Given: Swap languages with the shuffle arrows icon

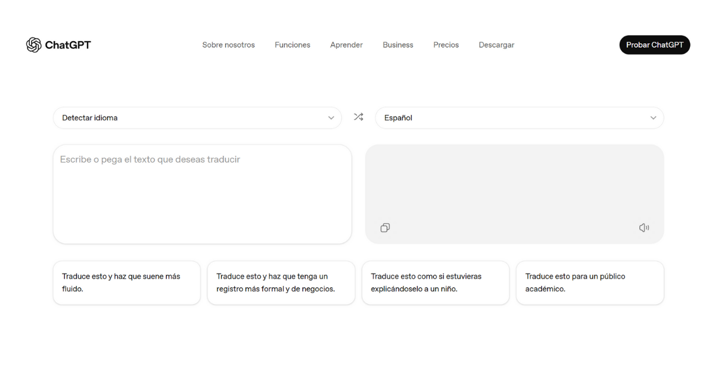Looking at the screenshot, I should click(x=358, y=117).
